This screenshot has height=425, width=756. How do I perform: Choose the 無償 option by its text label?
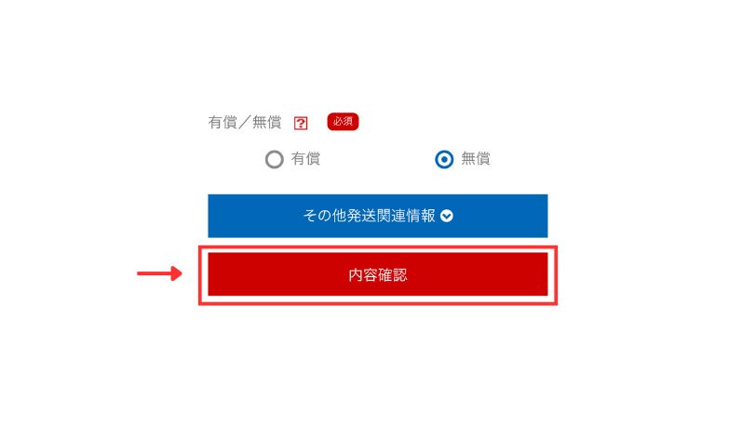[476, 158]
